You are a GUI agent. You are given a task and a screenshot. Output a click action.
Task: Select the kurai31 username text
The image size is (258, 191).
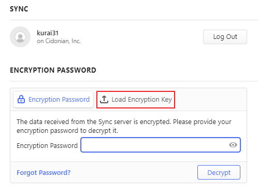coord(48,33)
